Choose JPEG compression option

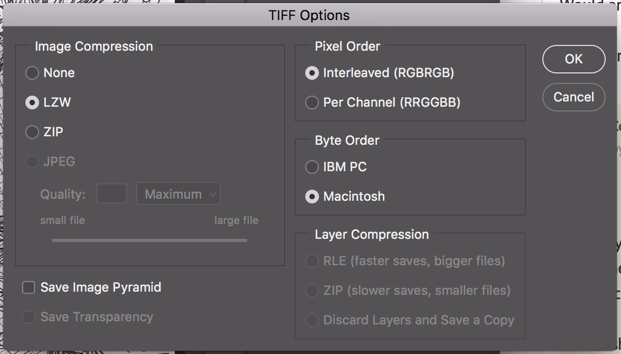(x=32, y=162)
